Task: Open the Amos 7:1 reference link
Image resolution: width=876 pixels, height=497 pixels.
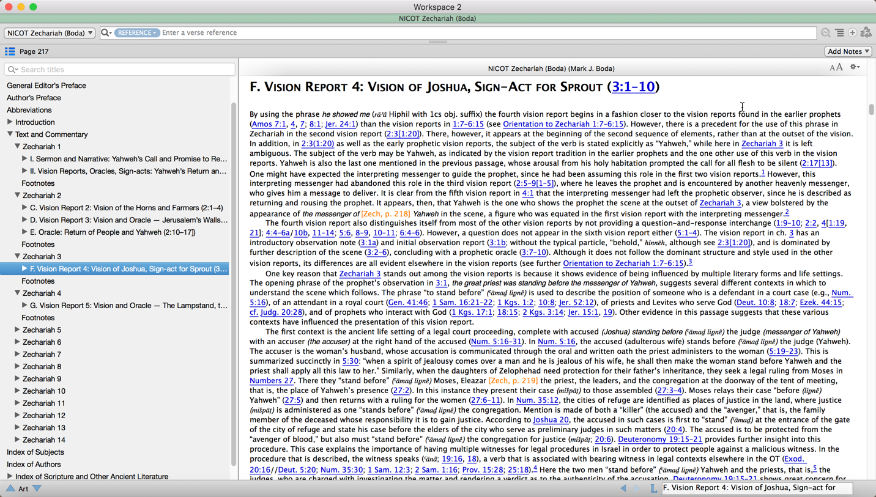Action: click(x=269, y=124)
